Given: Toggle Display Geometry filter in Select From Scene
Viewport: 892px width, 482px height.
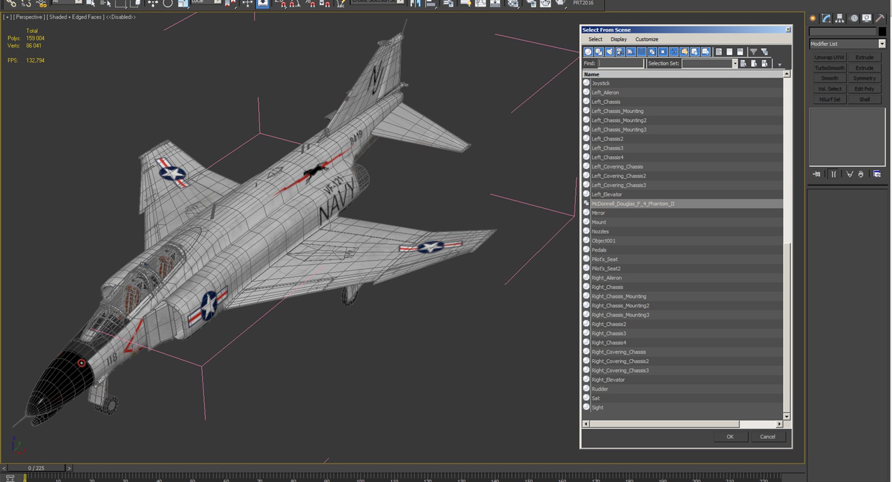Looking at the screenshot, I should pyautogui.click(x=588, y=52).
